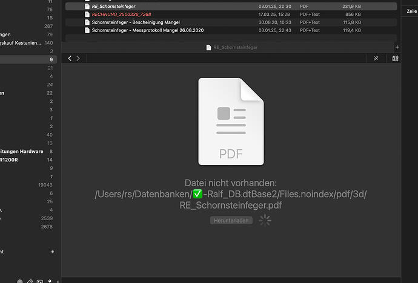Toggle the highlighter pen icon in preview bar
This screenshot has height=283, width=418.
point(376,58)
